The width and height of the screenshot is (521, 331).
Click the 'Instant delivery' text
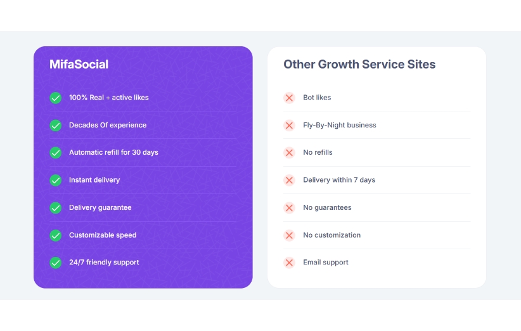click(94, 180)
